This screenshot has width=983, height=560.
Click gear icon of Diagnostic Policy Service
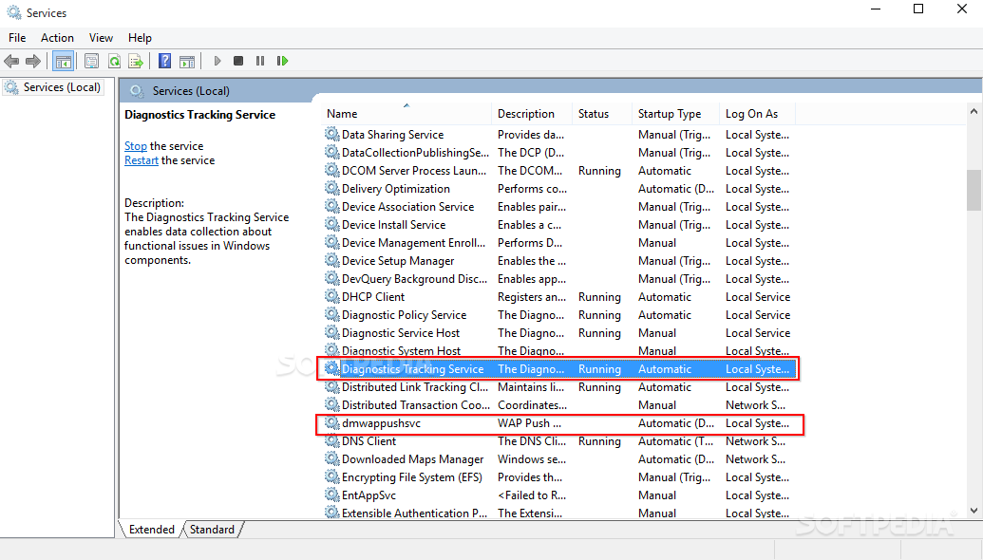331,314
